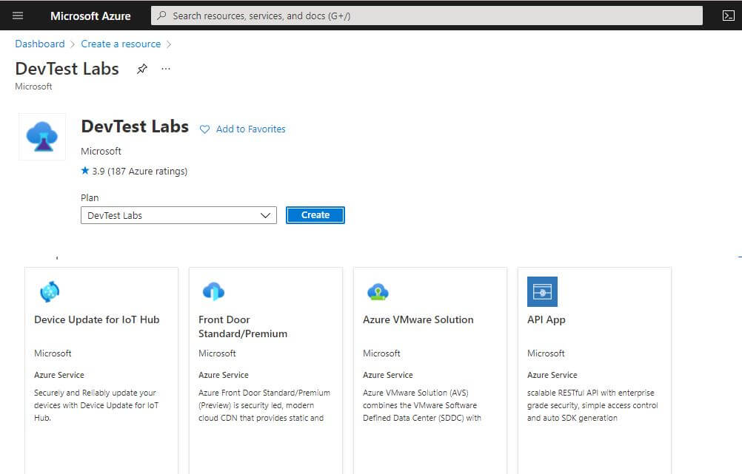This screenshot has width=742, height=474.
Task: Click the 'Securely and Reliably update' description
Action: [x=96, y=405]
